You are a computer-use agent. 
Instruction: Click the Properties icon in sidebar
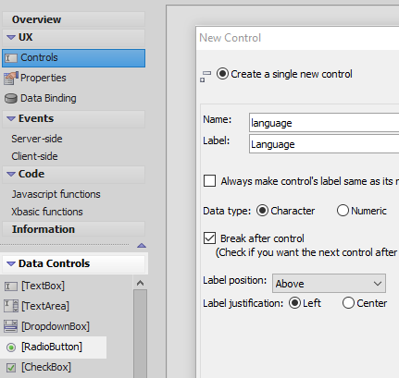tap(11, 79)
